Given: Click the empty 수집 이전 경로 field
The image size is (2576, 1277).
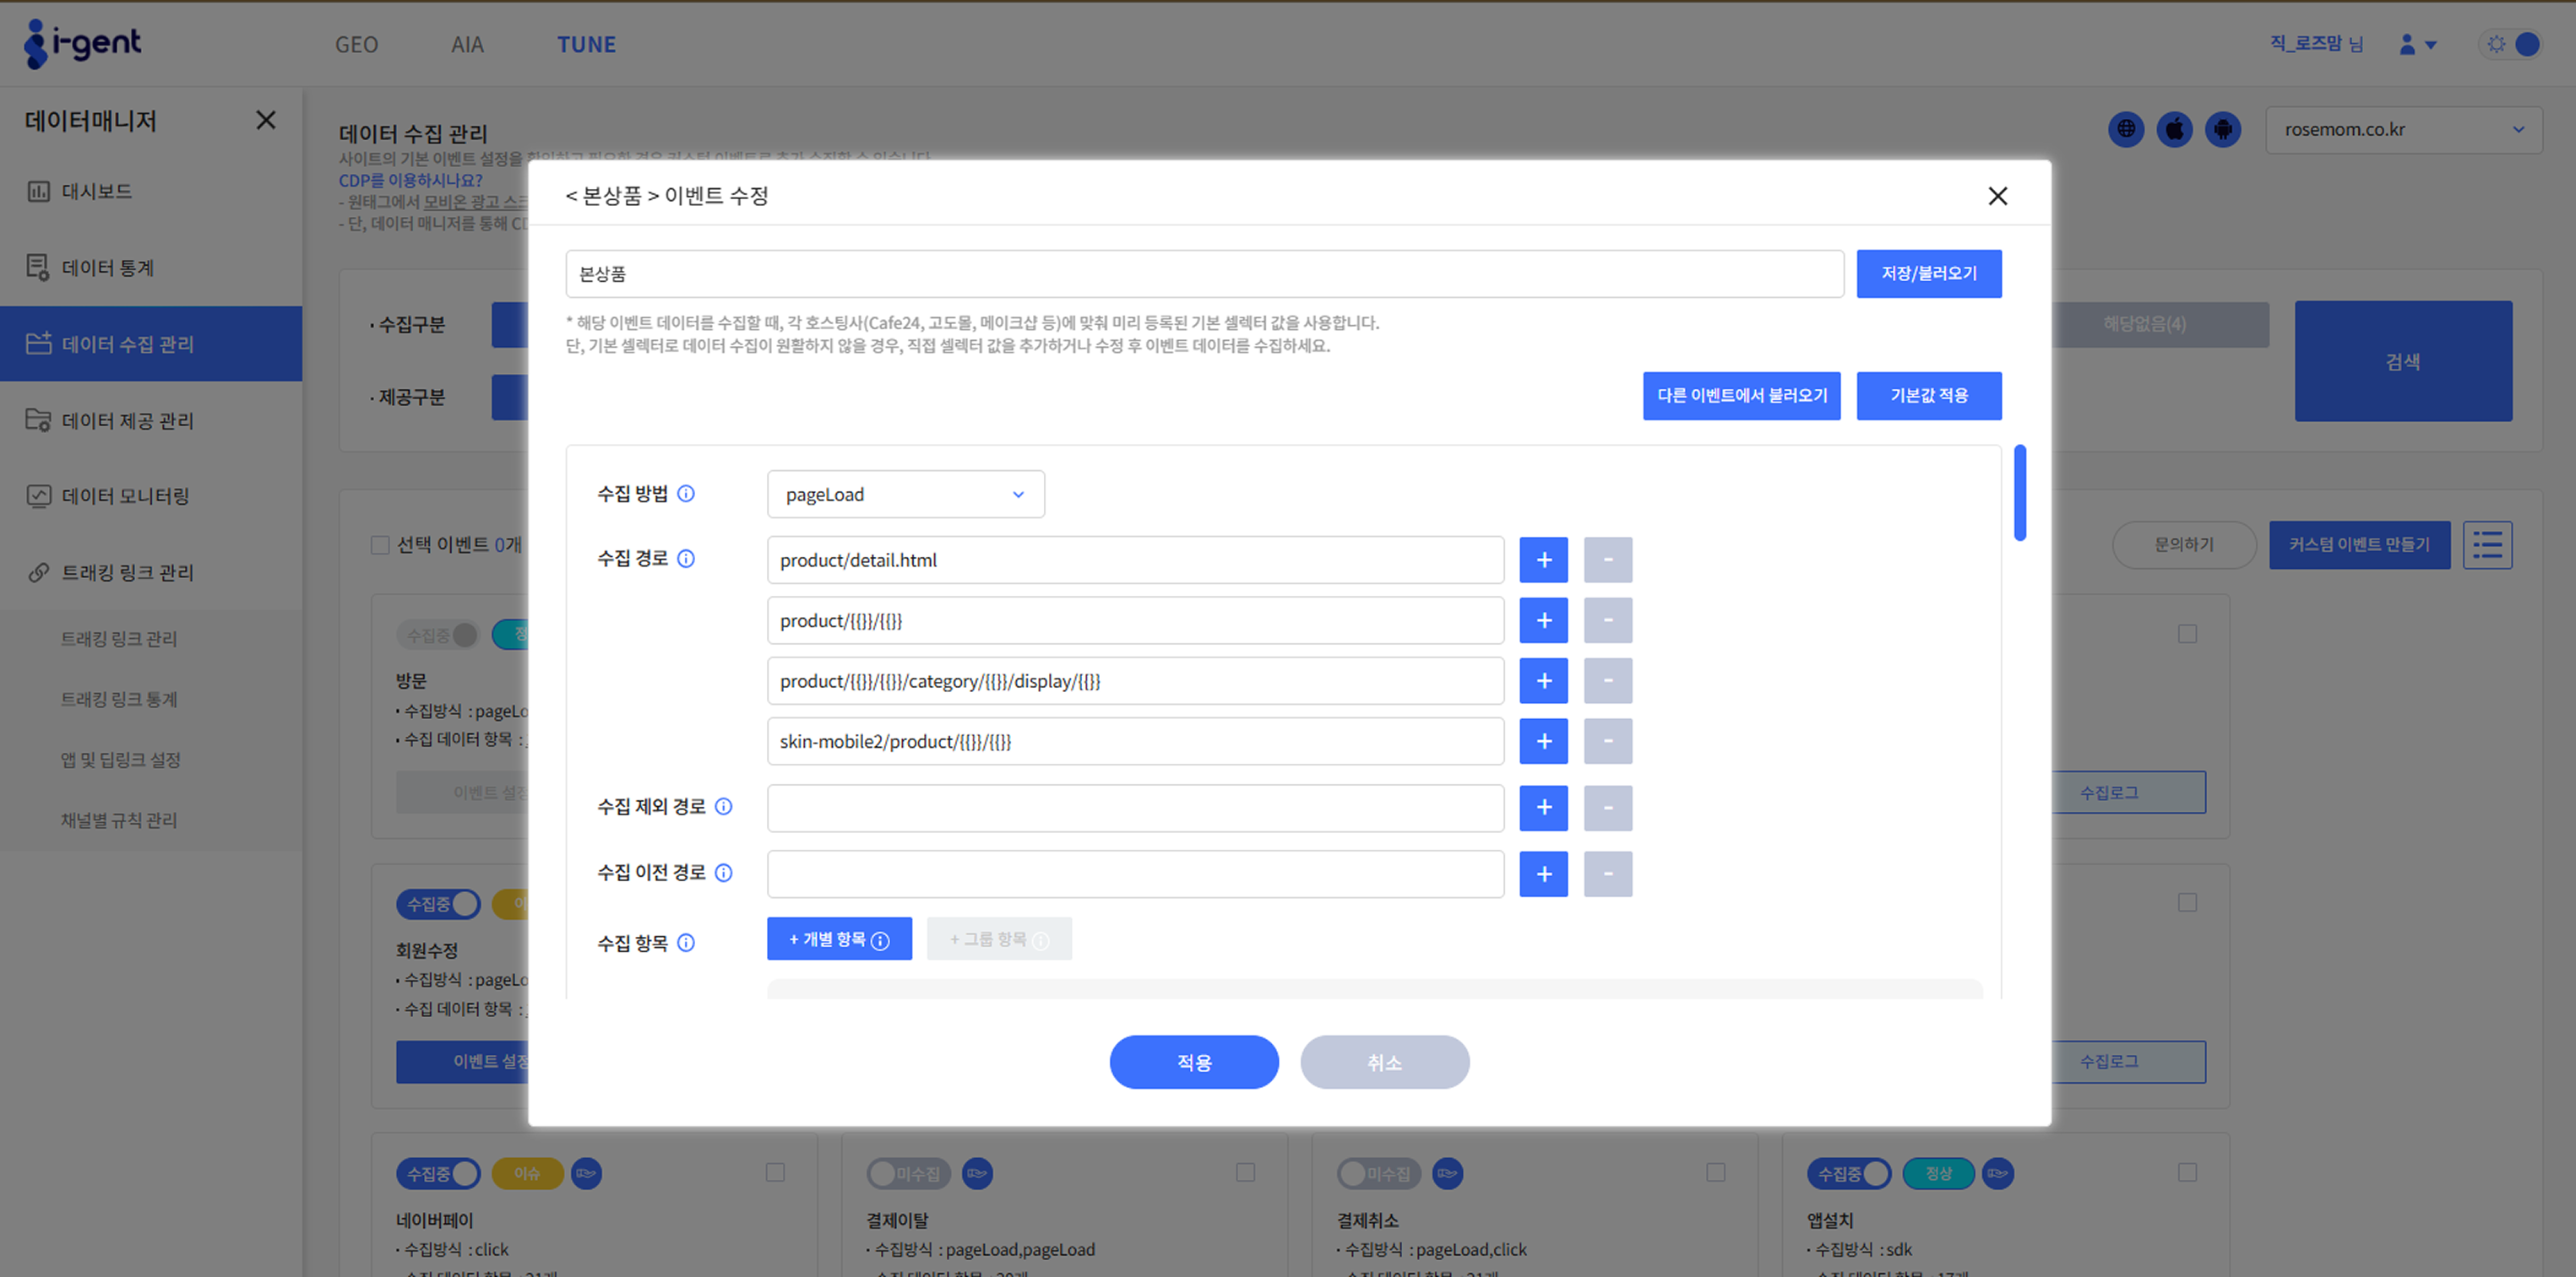Looking at the screenshot, I should (1135, 874).
